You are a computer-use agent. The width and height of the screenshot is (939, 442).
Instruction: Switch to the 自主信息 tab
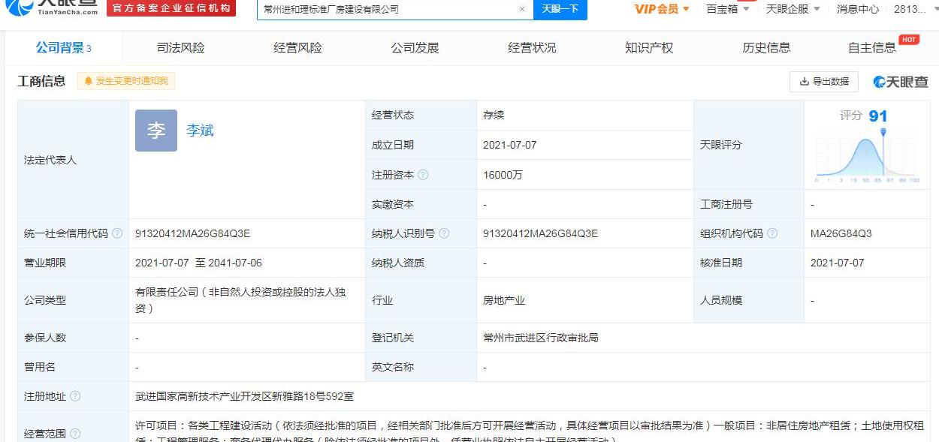tap(872, 48)
